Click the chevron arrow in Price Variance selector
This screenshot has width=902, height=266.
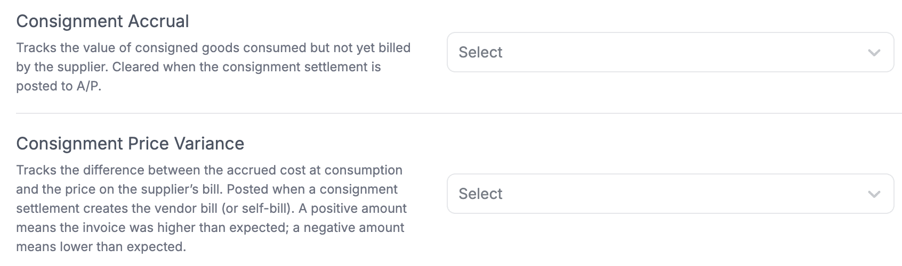(x=873, y=194)
